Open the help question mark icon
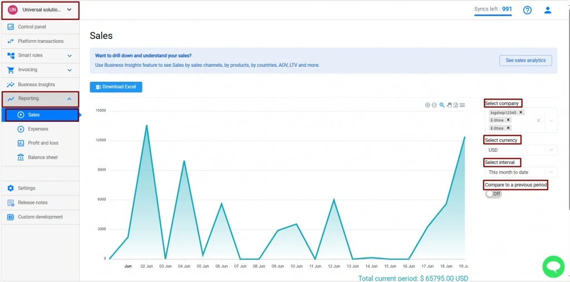The image size is (570, 282). coord(527,10)
